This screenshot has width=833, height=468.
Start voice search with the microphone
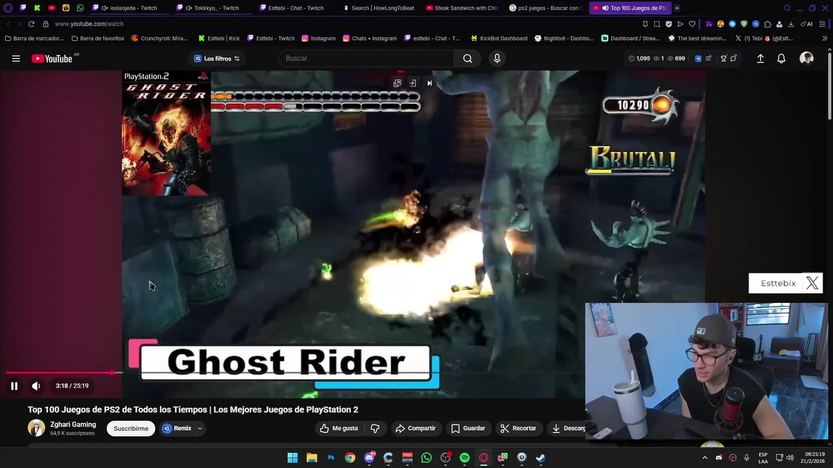pyautogui.click(x=497, y=58)
